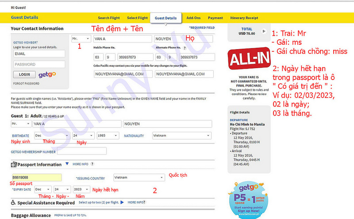Open birthdate day 24 dropdown

(83, 135)
